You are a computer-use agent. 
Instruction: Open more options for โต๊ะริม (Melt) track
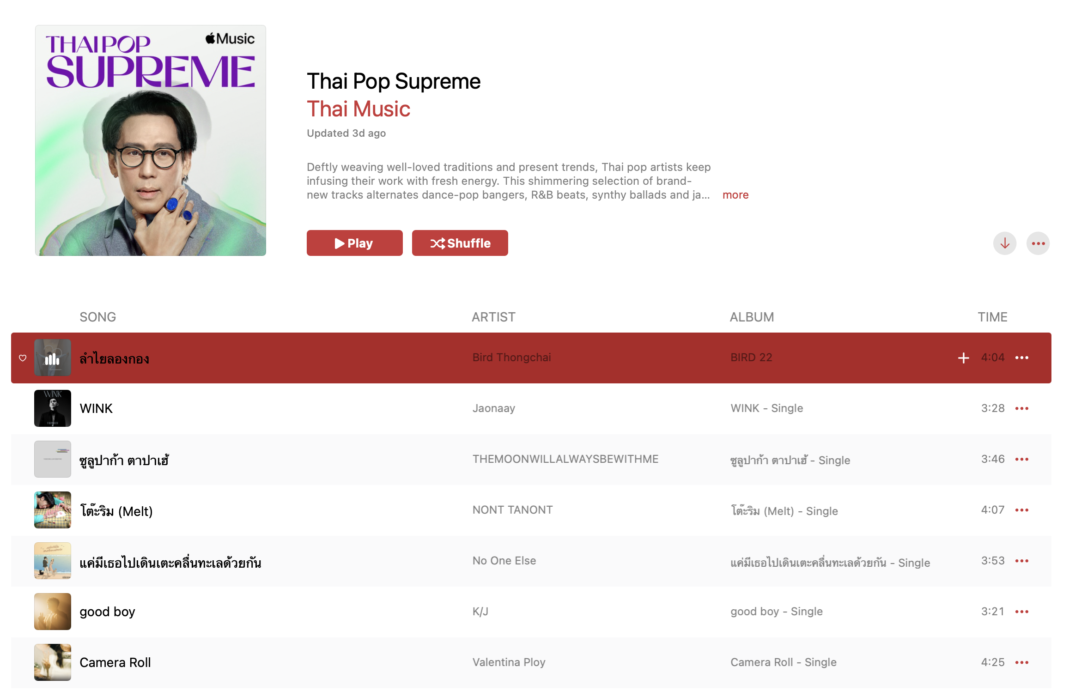coord(1021,510)
